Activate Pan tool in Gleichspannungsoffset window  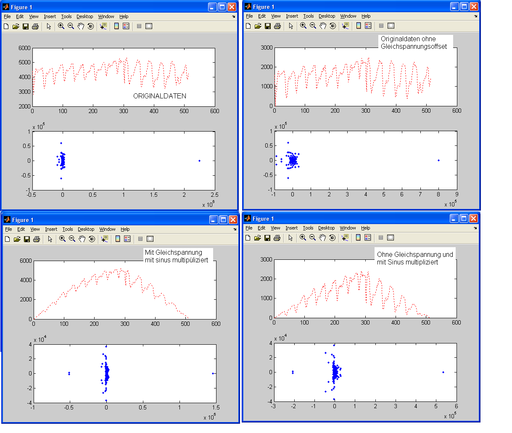[x=323, y=26]
